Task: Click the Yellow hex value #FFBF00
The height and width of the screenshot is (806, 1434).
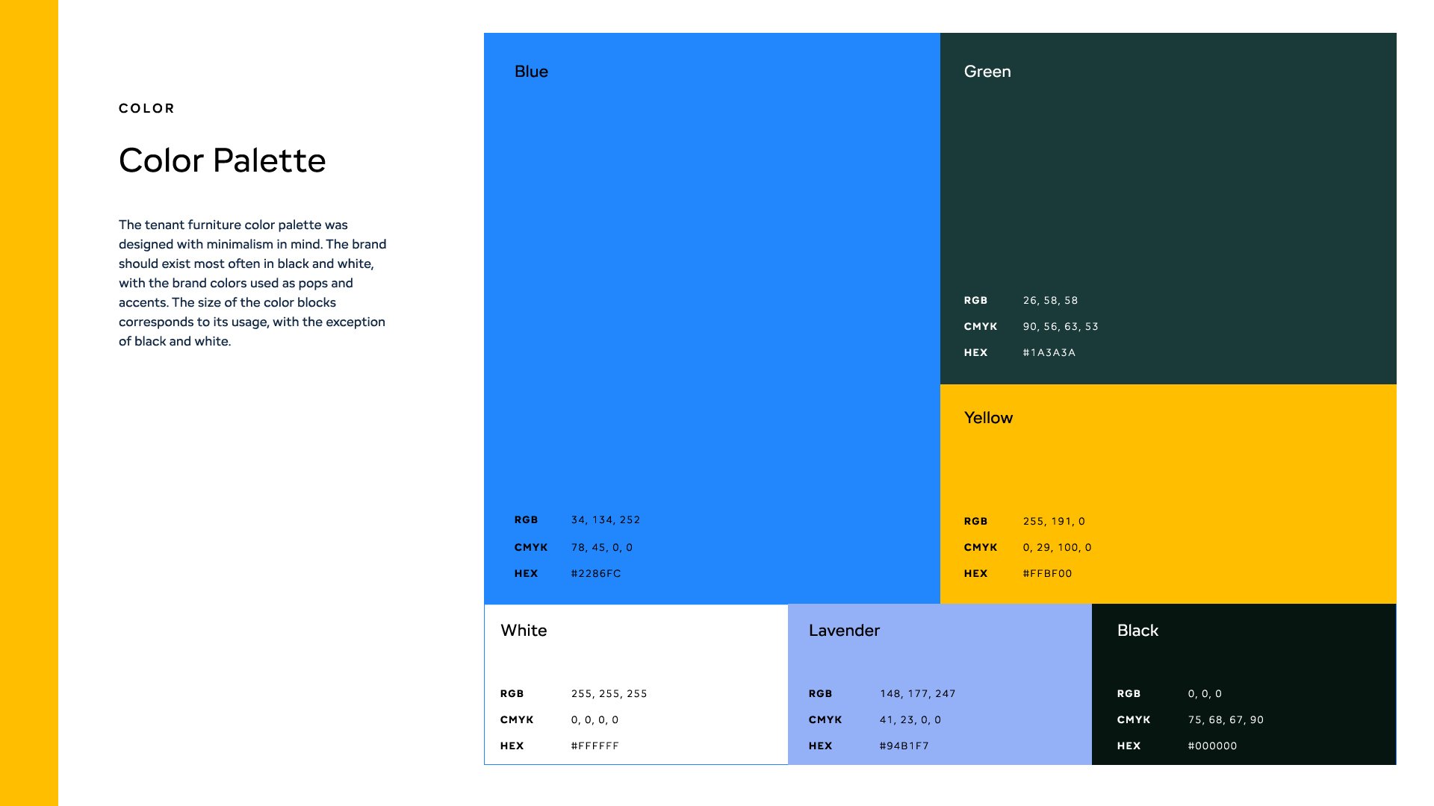Action: pyautogui.click(x=1047, y=574)
